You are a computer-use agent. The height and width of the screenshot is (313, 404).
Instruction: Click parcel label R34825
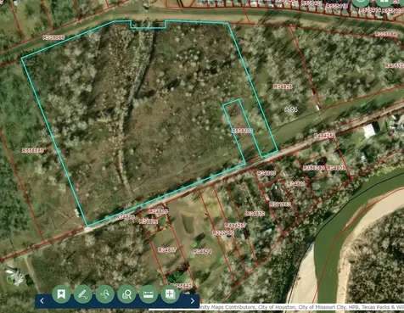coord(283,87)
